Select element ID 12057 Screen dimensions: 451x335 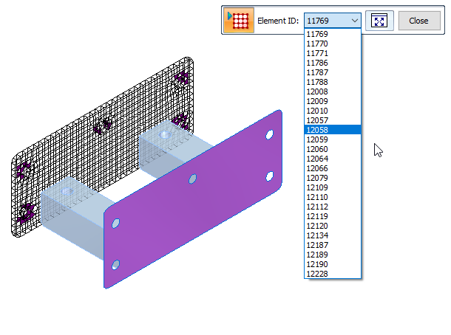point(333,120)
